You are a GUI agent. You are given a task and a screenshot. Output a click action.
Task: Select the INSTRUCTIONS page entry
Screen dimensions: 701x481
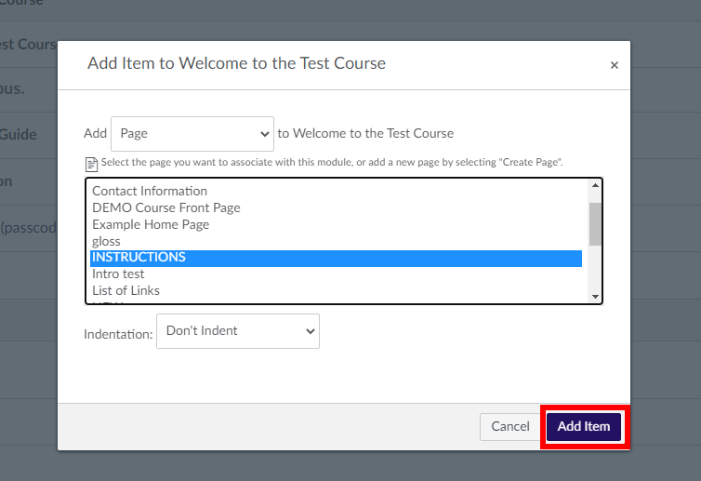(x=336, y=258)
